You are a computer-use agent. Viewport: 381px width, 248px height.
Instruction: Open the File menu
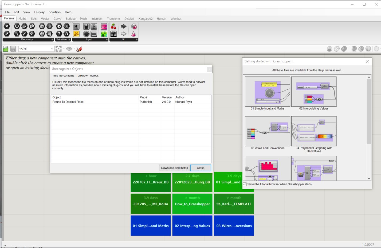click(7, 12)
